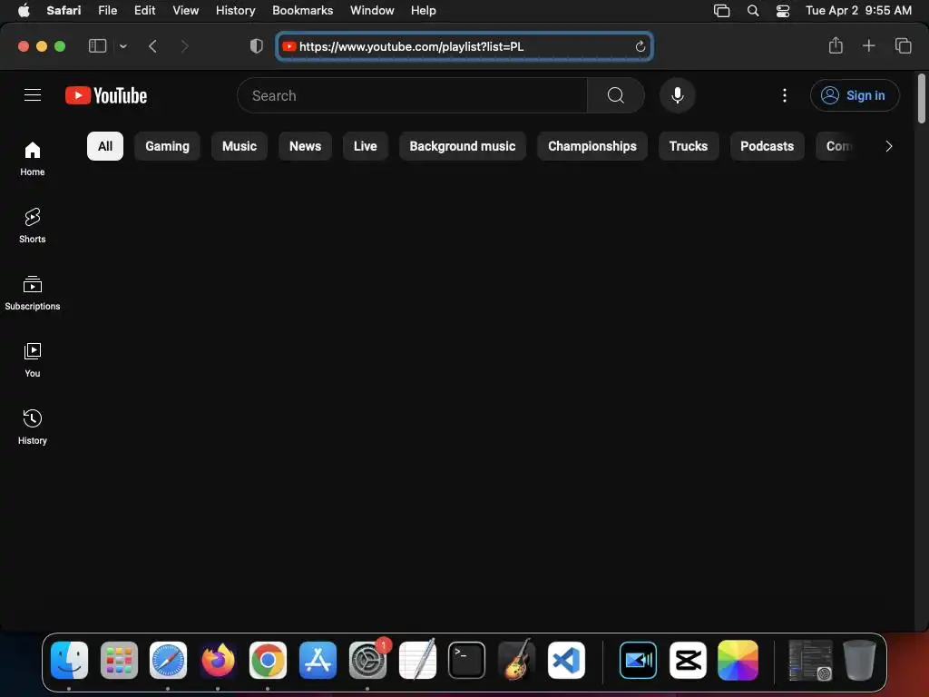Open YouTube settings three-dot menu
929x697 pixels.
[785, 95]
